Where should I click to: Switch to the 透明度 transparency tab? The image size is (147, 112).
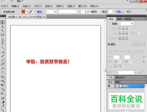coord(128,19)
